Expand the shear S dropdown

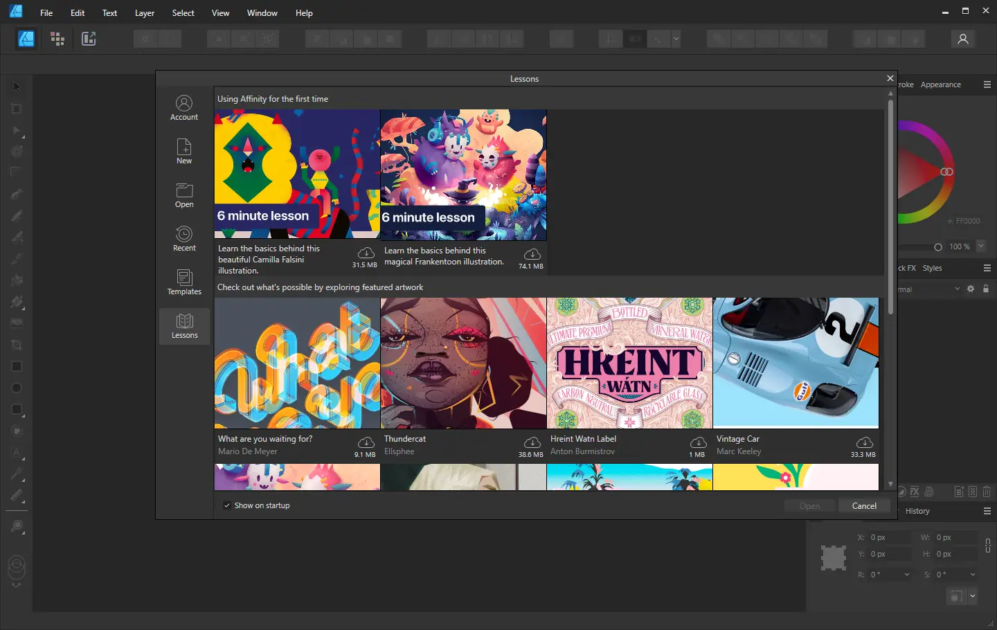pyautogui.click(x=973, y=575)
